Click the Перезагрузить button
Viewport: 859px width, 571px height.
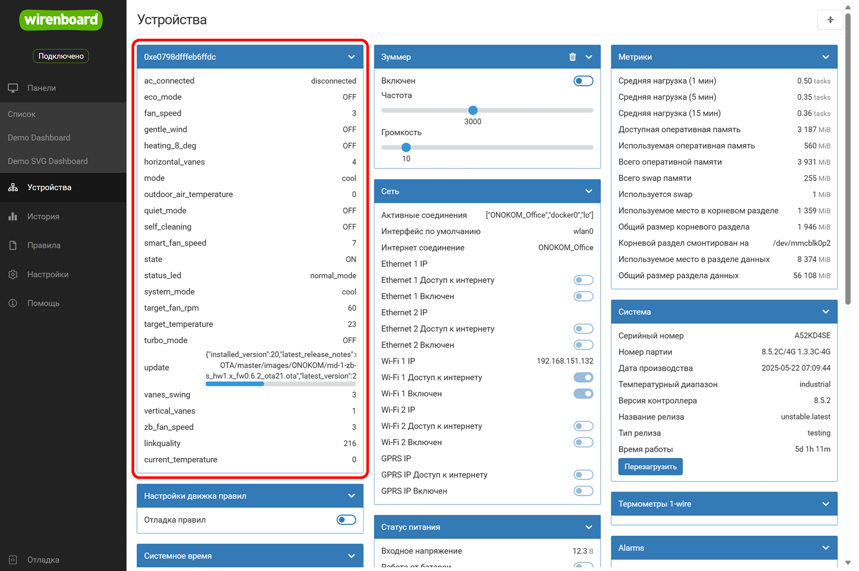point(650,467)
